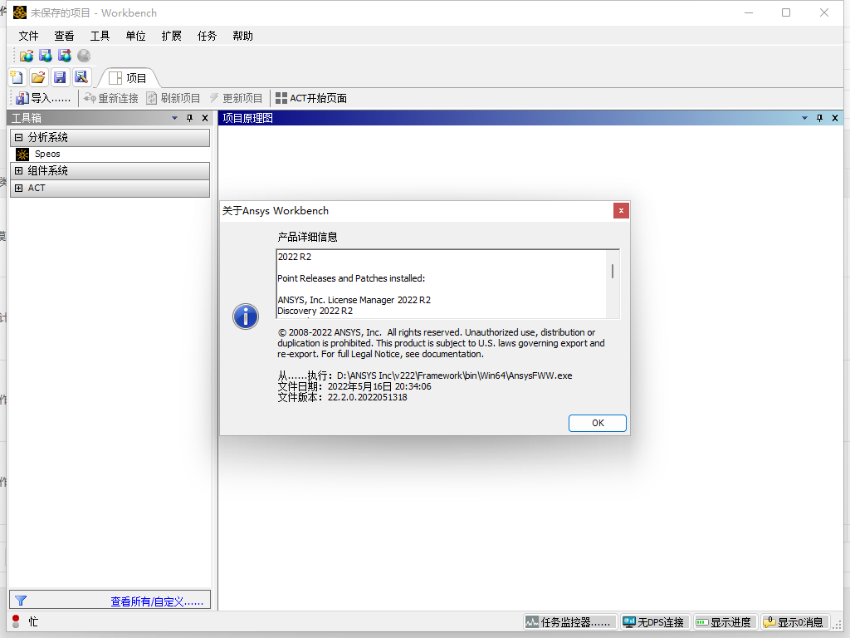Click the 刷新项目 refresh project button
Image resolution: width=850 pixels, height=638 pixels.
tap(173, 98)
